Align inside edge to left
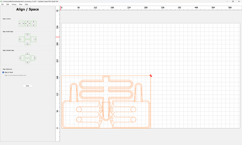 (21, 39)
